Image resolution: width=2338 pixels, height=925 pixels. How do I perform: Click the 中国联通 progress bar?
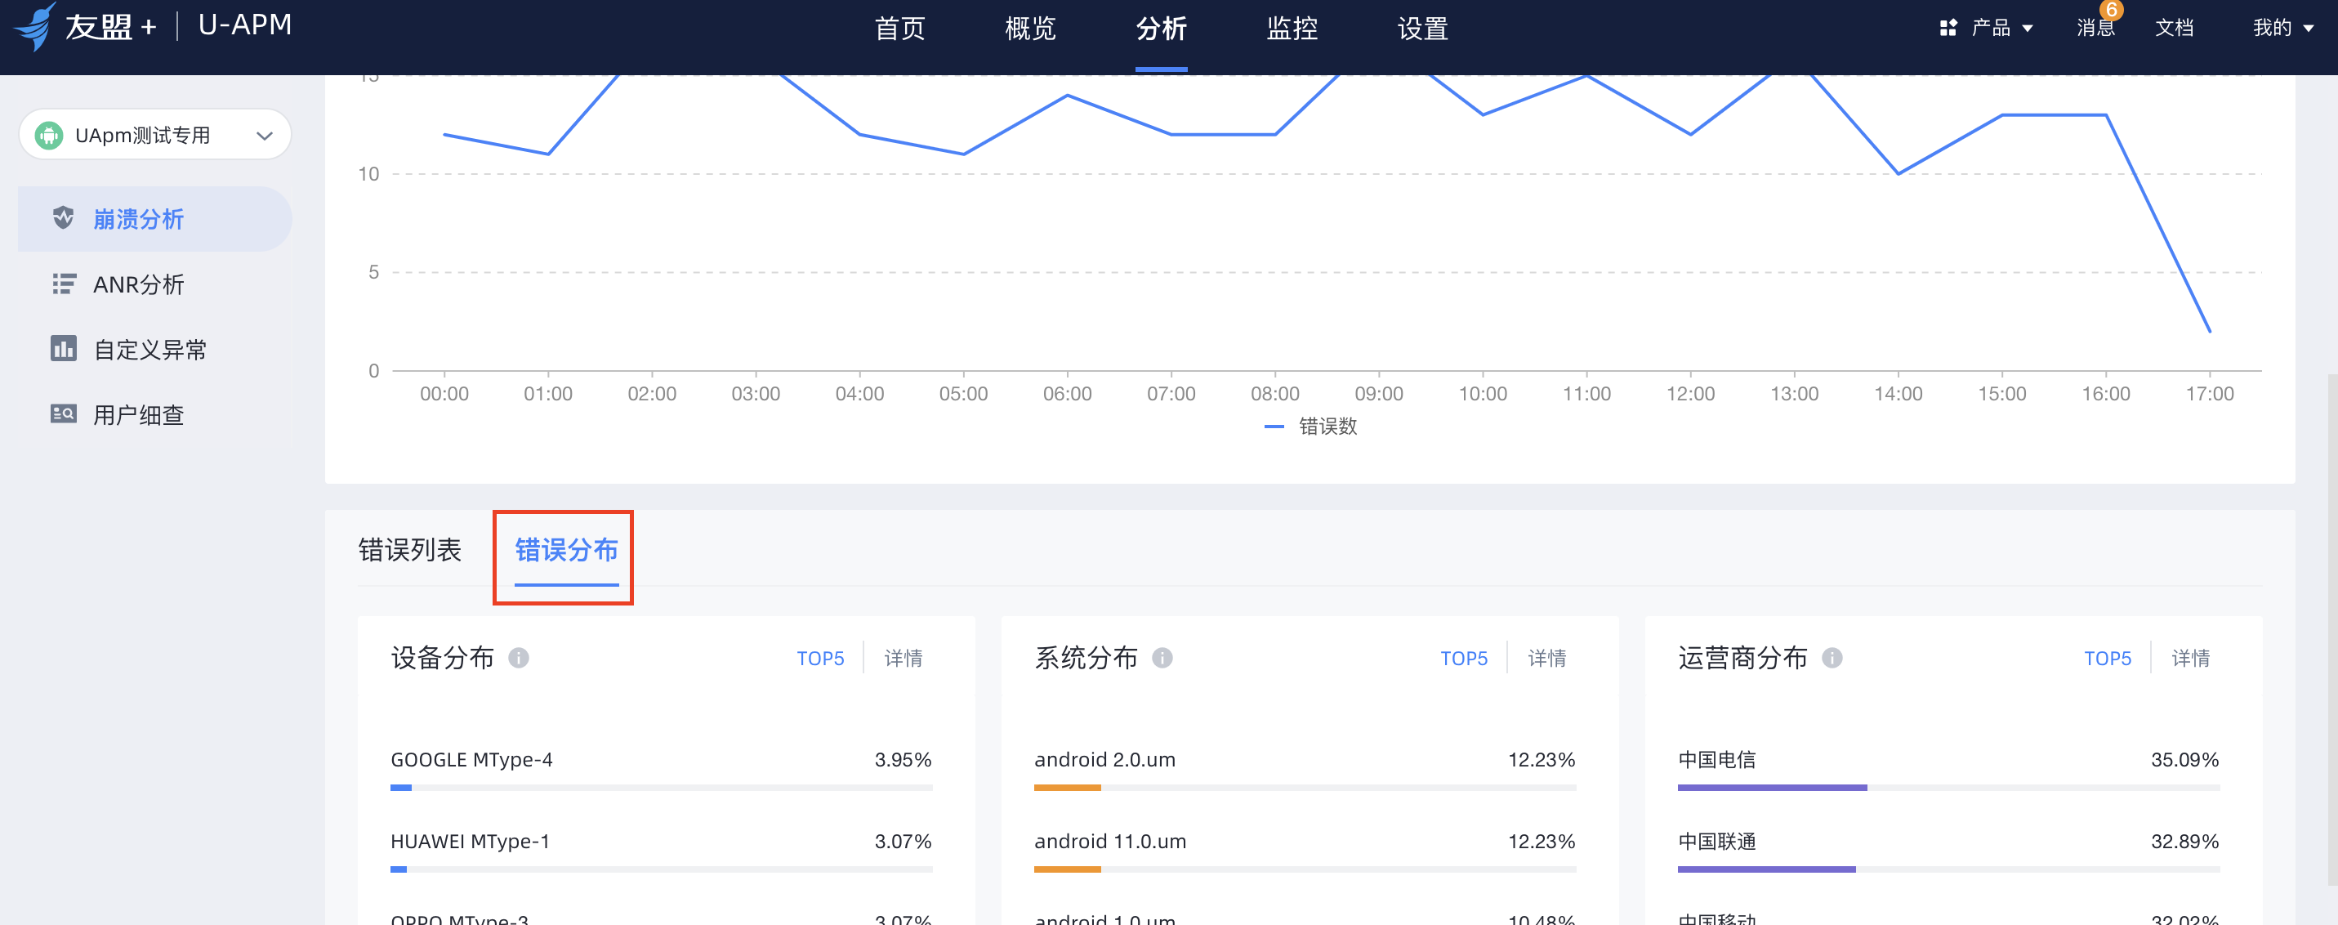[x=1948, y=869]
